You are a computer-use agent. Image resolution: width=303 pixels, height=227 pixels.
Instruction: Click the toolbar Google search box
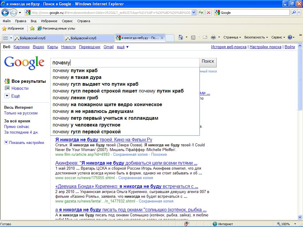coord(252,13)
